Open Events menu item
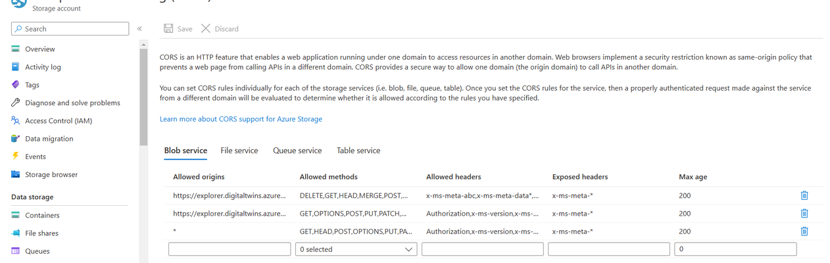Screen dimensions: 830x263 coord(36,156)
